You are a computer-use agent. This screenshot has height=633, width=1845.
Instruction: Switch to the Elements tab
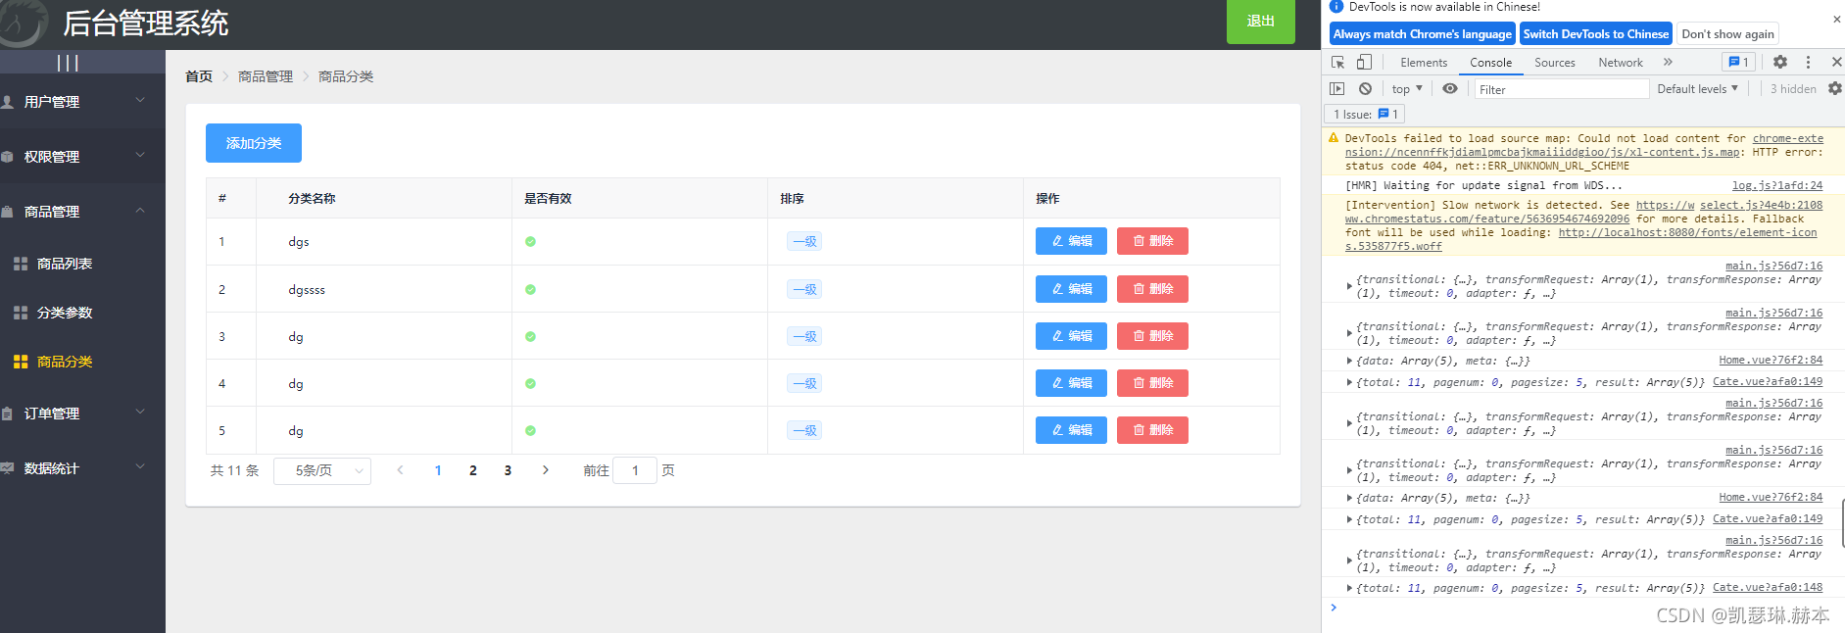[x=1424, y=62]
